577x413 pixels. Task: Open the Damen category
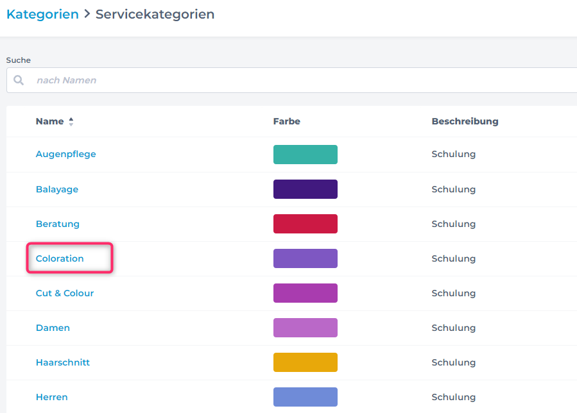(53, 328)
